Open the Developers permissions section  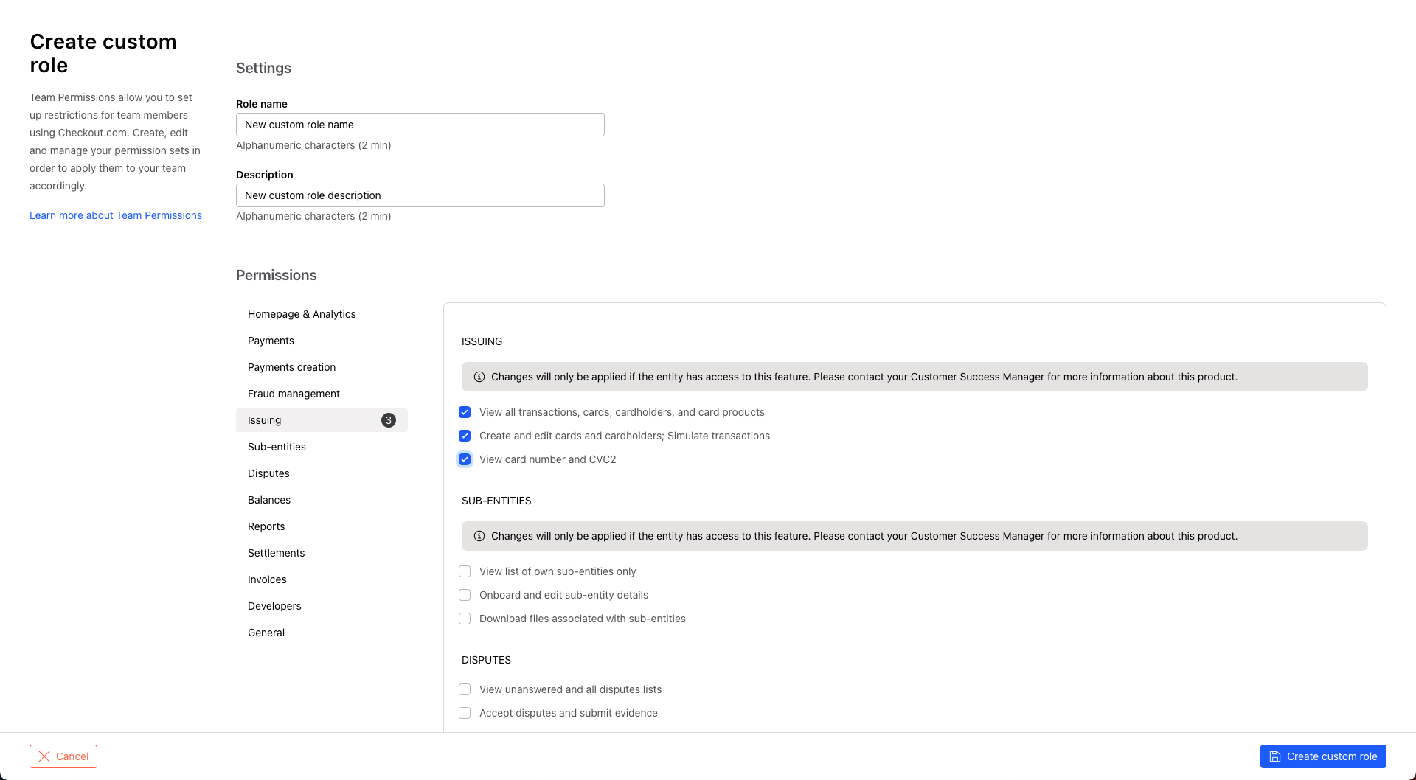pos(274,606)
